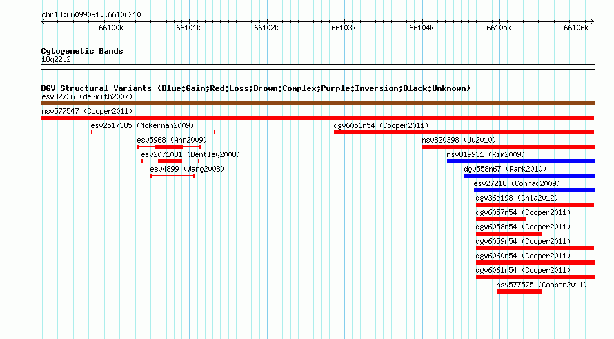Click the esv4899 thin red variant line
Viewport: 614px width, 339px height.
tap(172, 176)
